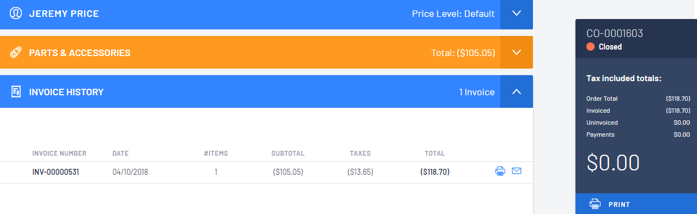This screenshot has width=697, height=214.
Task: Click the Invoice History receipt icon
Action: (16, 92)
